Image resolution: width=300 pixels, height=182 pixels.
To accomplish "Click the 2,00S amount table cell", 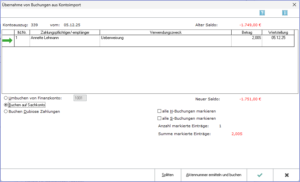I will click(x=247, y=41).
